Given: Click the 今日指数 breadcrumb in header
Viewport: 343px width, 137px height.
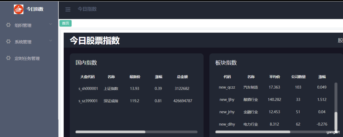Looking at the screenshot, I should click(87, 9).
